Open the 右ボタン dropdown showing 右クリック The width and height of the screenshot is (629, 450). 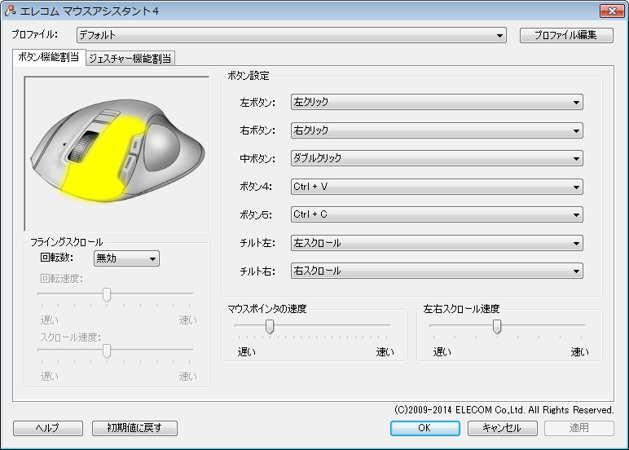tap(437, 130)
